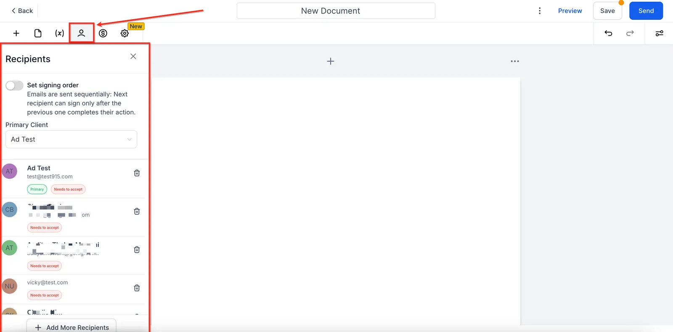Click the undo arrow icon

pos(608,33)
